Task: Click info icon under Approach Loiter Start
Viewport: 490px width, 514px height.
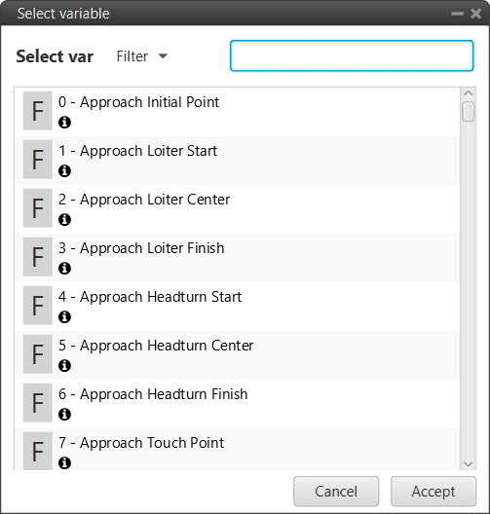Action: tap(64, 170)
